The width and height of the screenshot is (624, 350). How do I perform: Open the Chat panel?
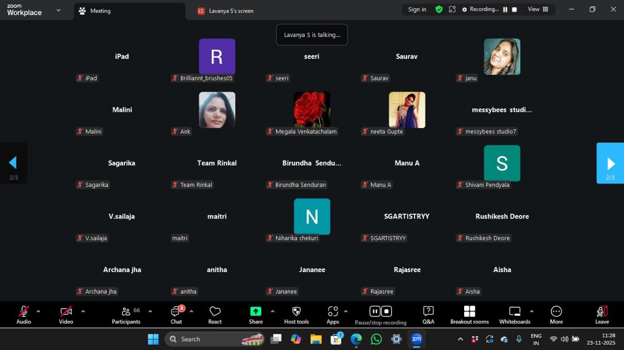(x=176, y=312)
